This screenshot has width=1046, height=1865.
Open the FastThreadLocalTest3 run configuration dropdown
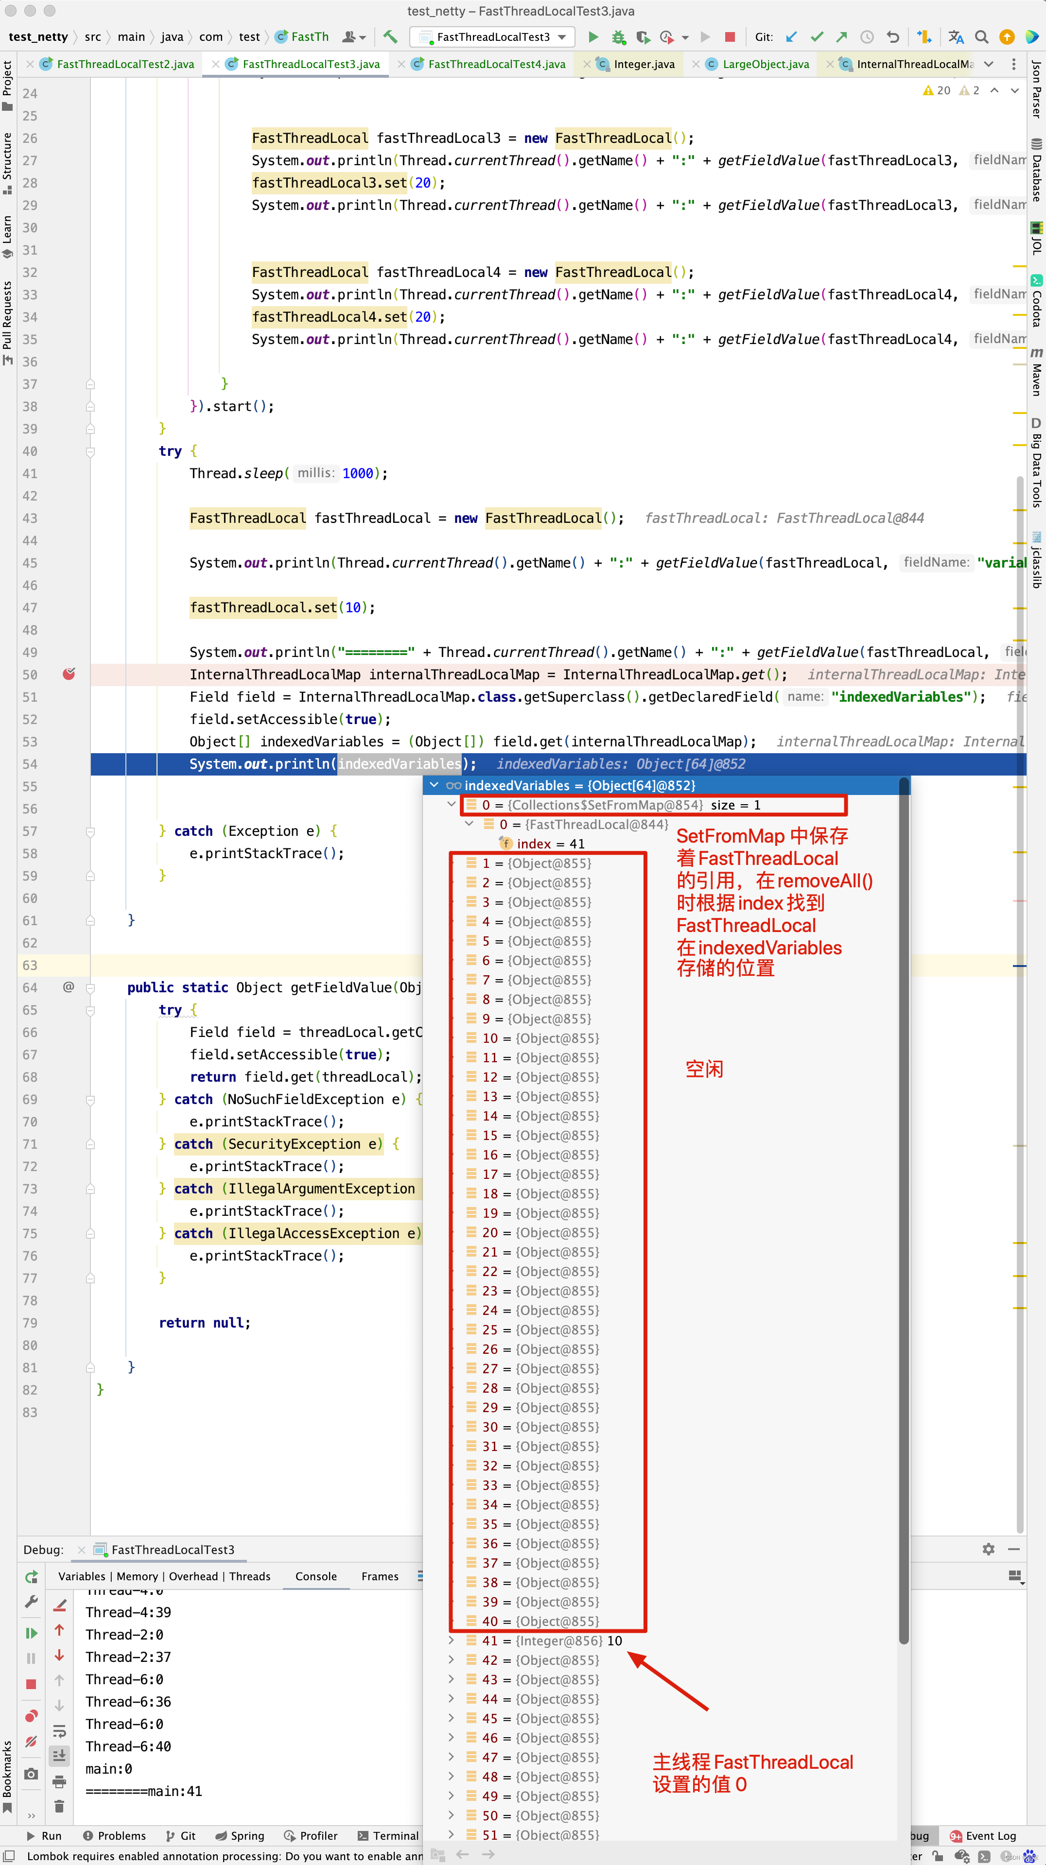click(561, 37)
